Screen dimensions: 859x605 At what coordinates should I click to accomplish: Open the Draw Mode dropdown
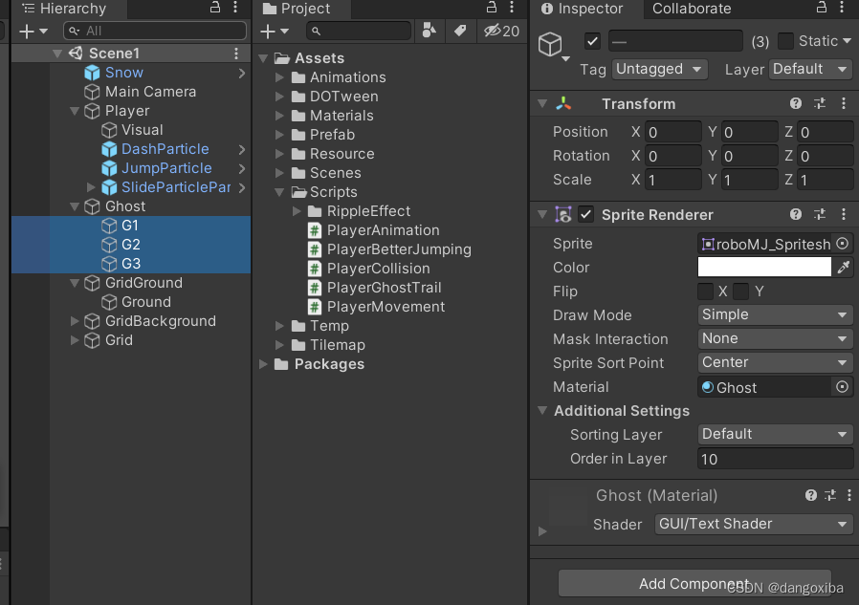pyautogui.click(x=775, y=314)
